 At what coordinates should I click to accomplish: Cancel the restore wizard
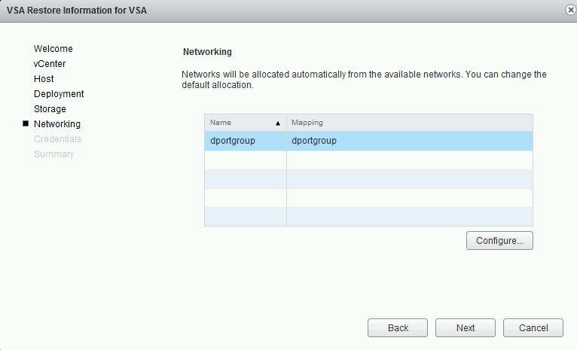[x=533, y=327]
